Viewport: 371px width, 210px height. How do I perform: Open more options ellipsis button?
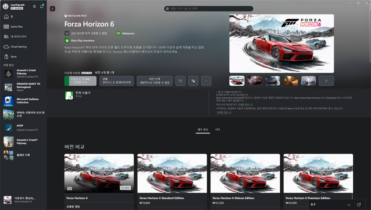point(206,81)
